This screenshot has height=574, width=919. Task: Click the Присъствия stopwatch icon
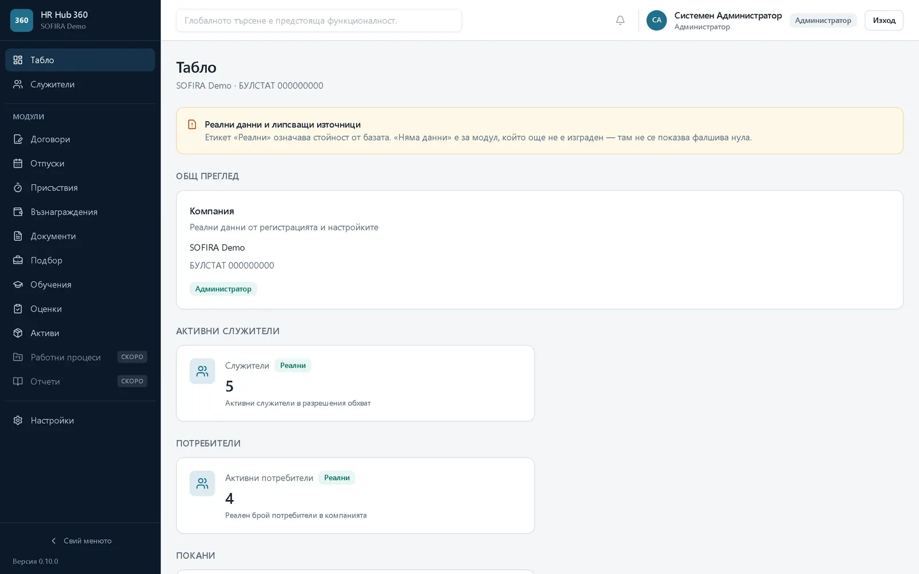tap(18, 188)
